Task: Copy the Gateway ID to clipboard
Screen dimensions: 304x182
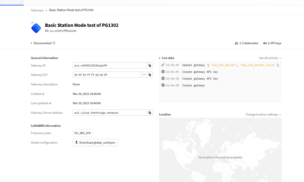Action: (150, 66)
